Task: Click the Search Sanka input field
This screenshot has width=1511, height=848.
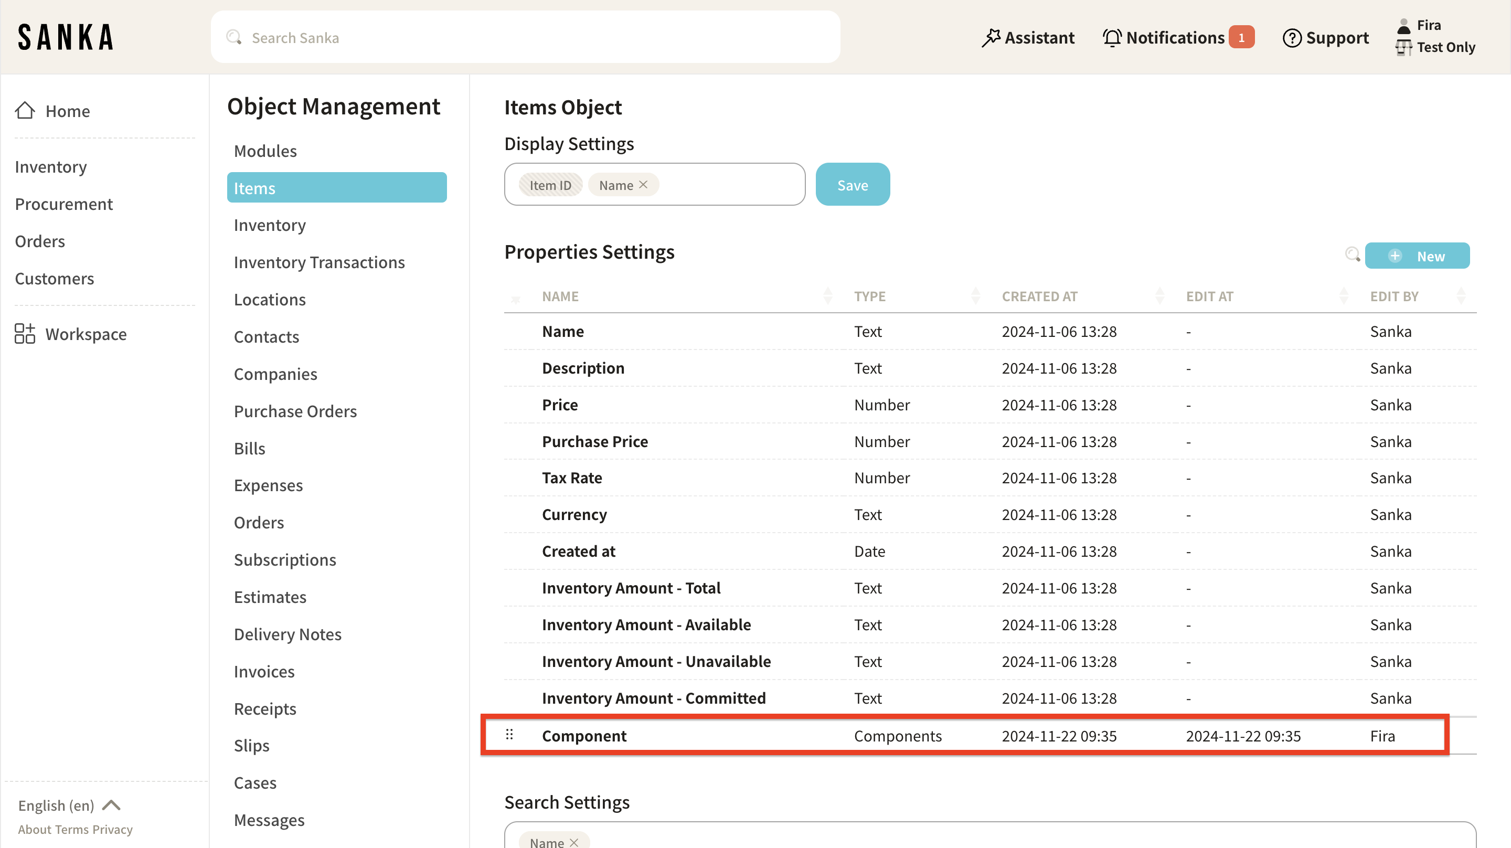Action: (x=525, y=38)
